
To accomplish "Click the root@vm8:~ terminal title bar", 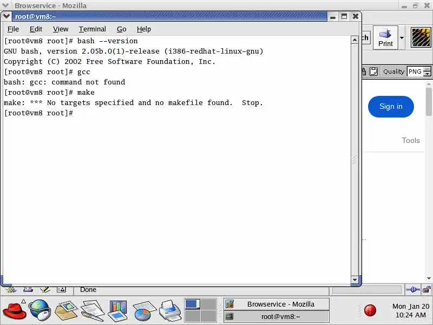I will [x=169, y=17].
